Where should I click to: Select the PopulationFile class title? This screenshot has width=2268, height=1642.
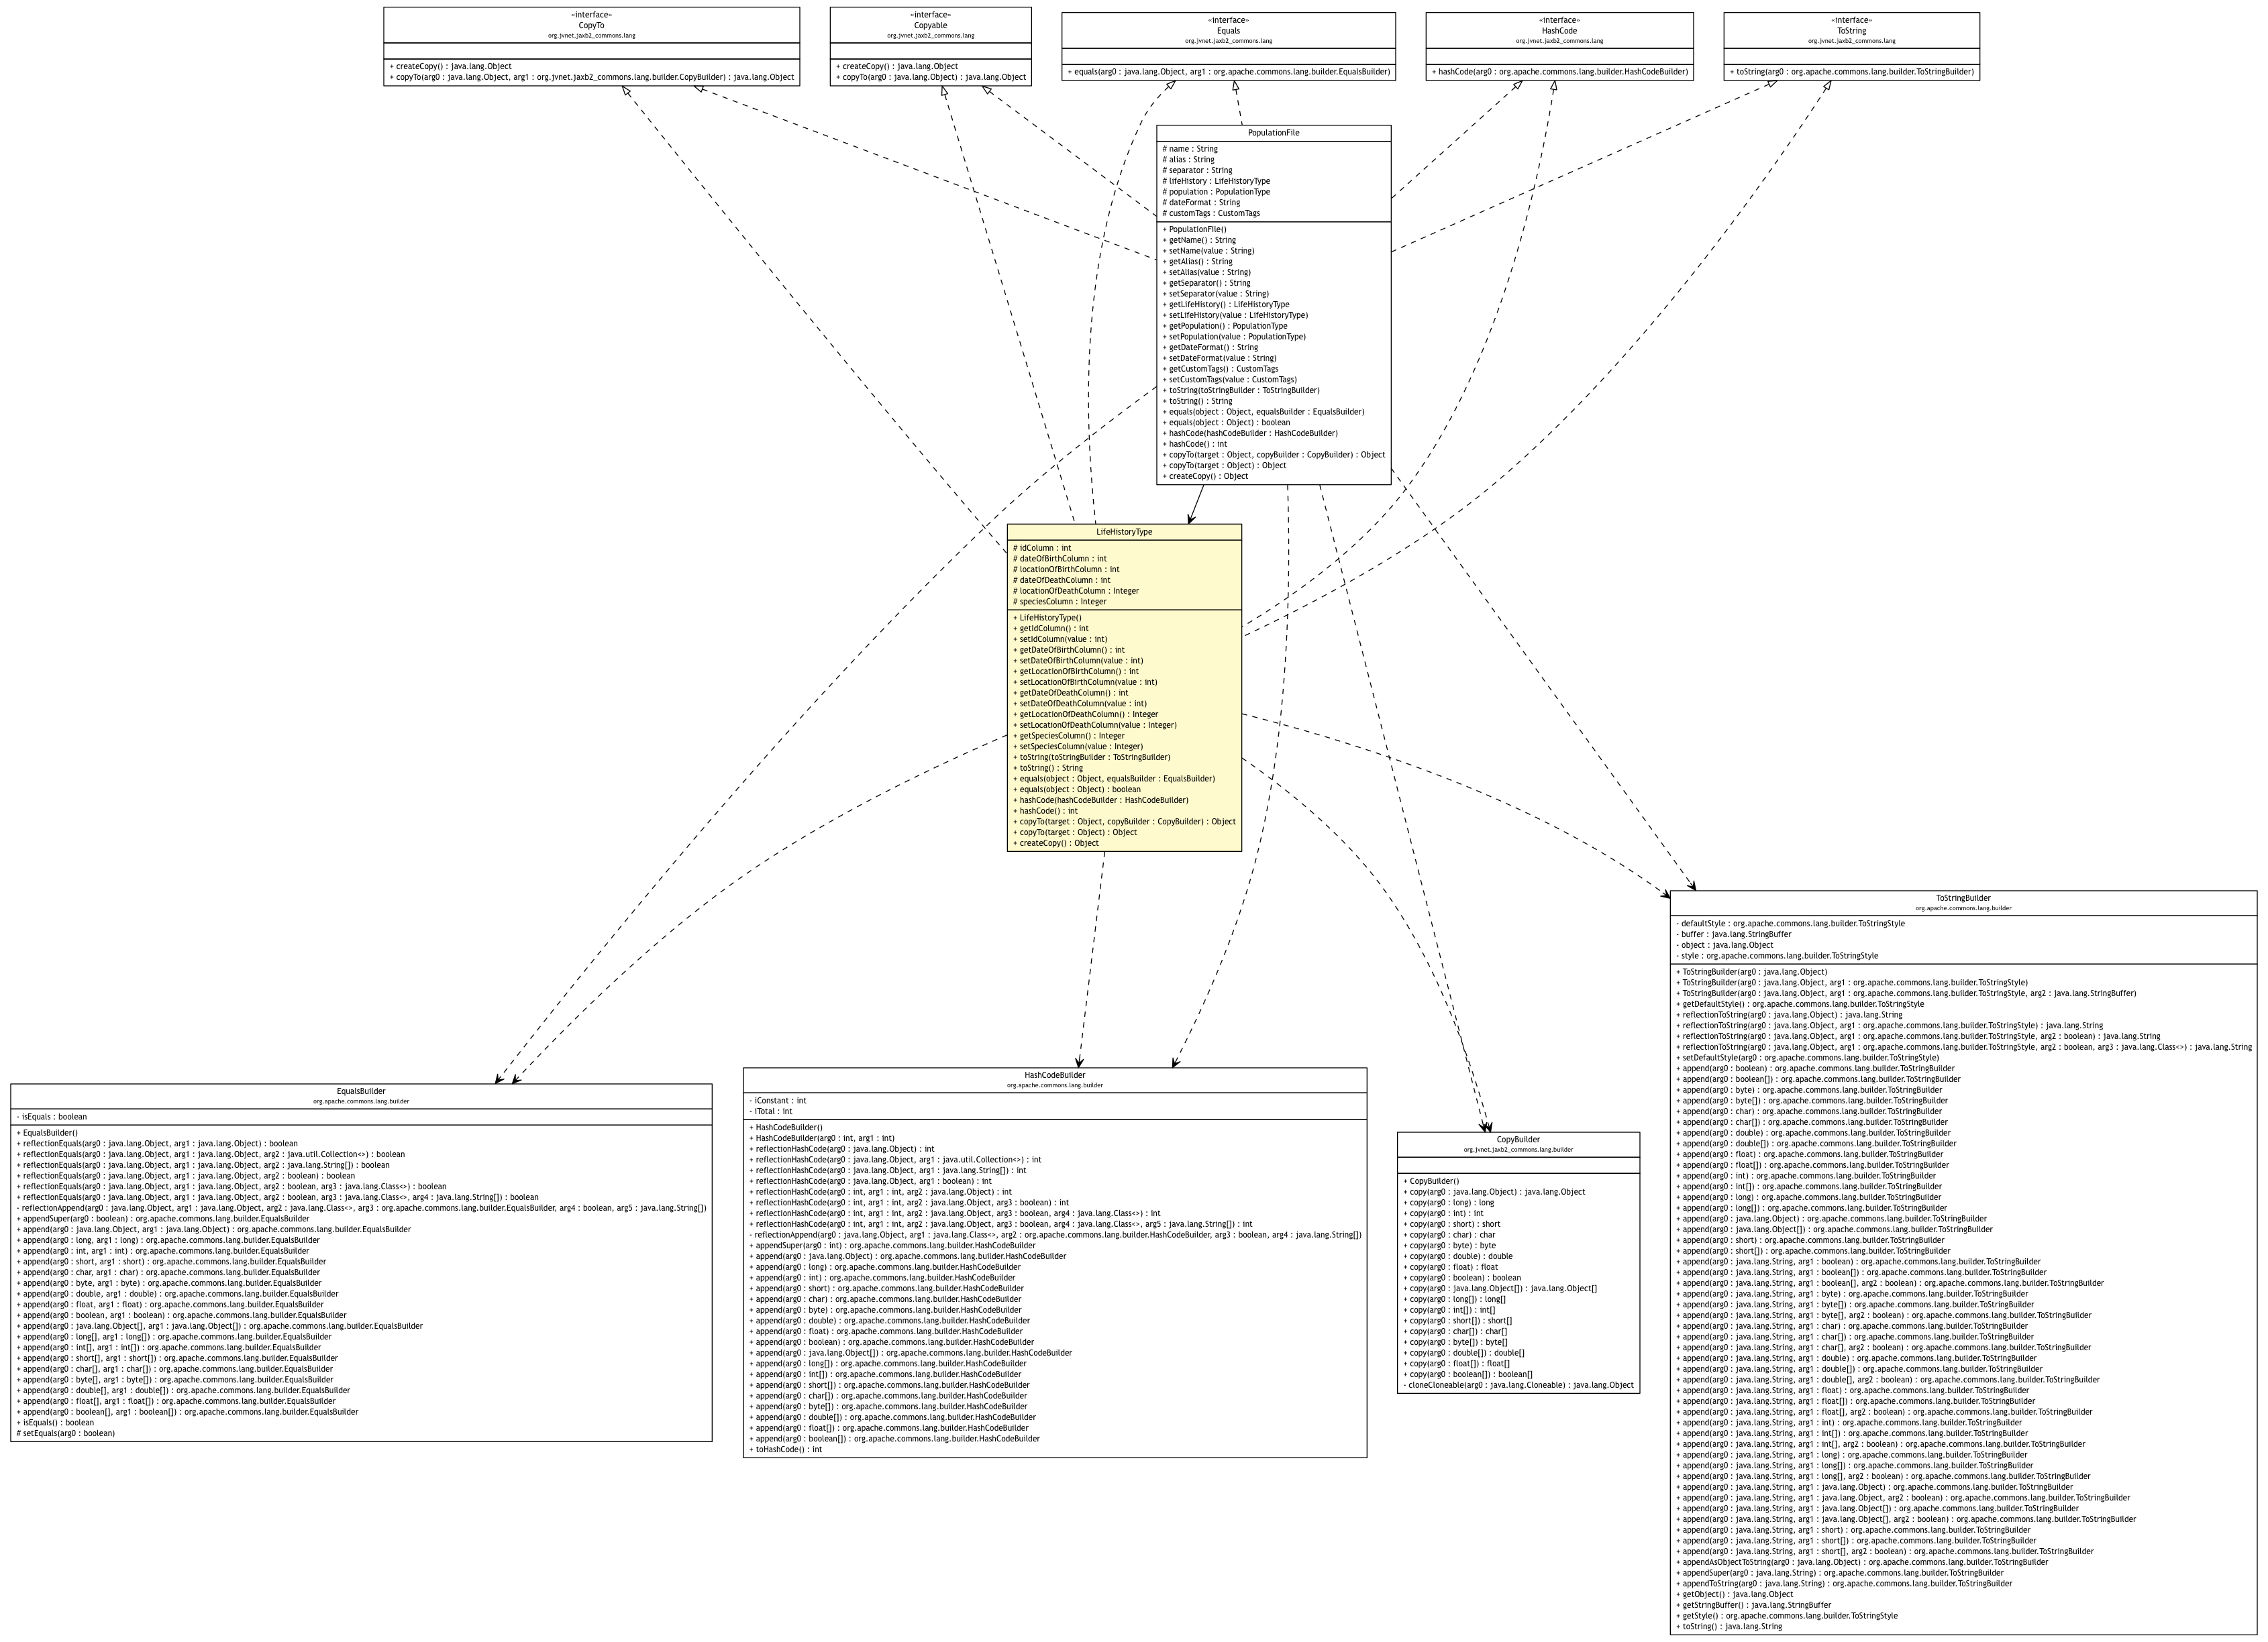[1273, 133]
